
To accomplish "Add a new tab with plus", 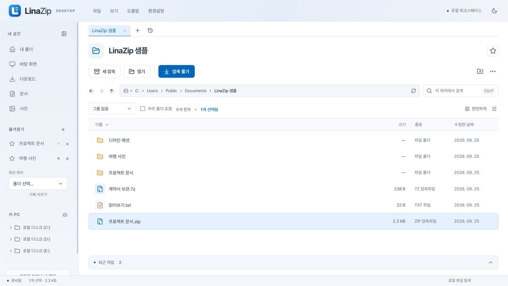I will point(137,31).
